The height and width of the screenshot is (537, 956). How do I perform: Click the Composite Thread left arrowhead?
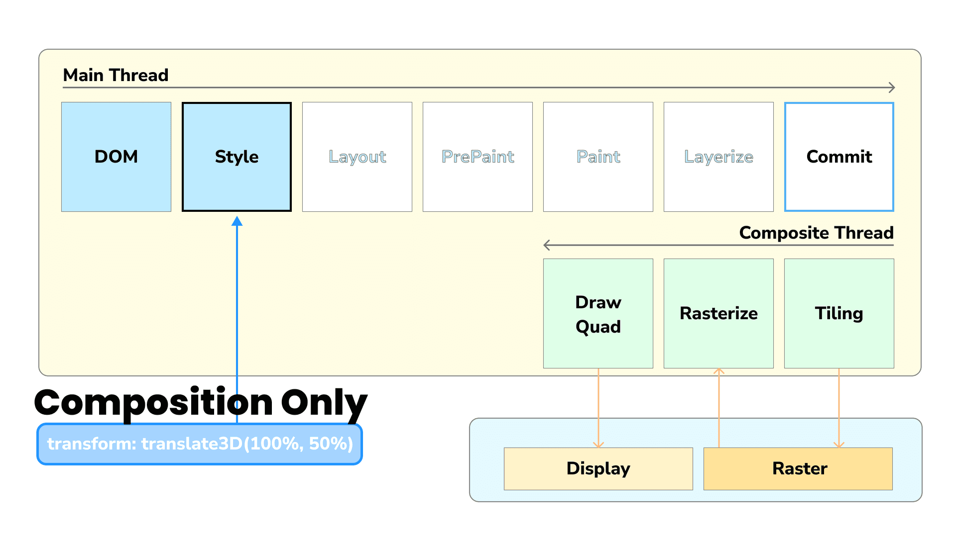[x=547, y=245]
